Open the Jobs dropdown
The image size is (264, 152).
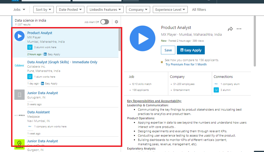[19, 9]
